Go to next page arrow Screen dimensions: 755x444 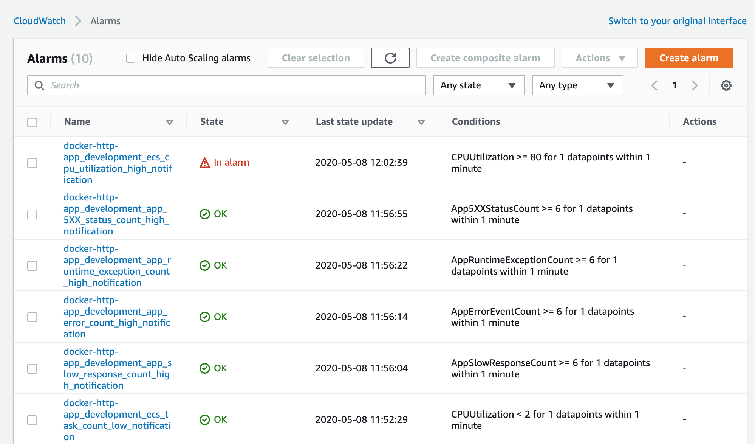pyautogui.click(x=695, y=85)
